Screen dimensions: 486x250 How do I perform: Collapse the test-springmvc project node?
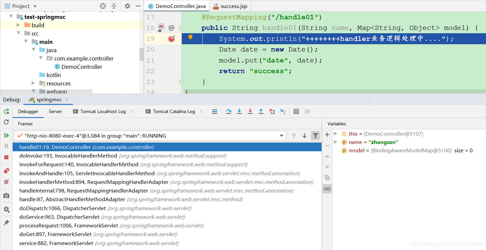pos(11,17)
